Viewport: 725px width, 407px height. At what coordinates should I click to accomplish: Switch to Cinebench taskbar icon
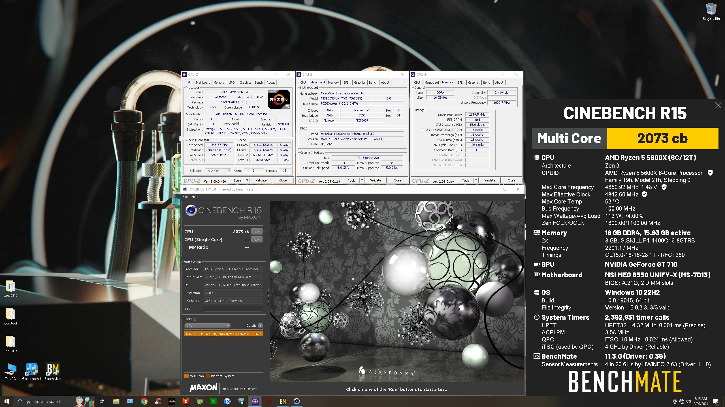pyautogui.click(x=297, y=401)
